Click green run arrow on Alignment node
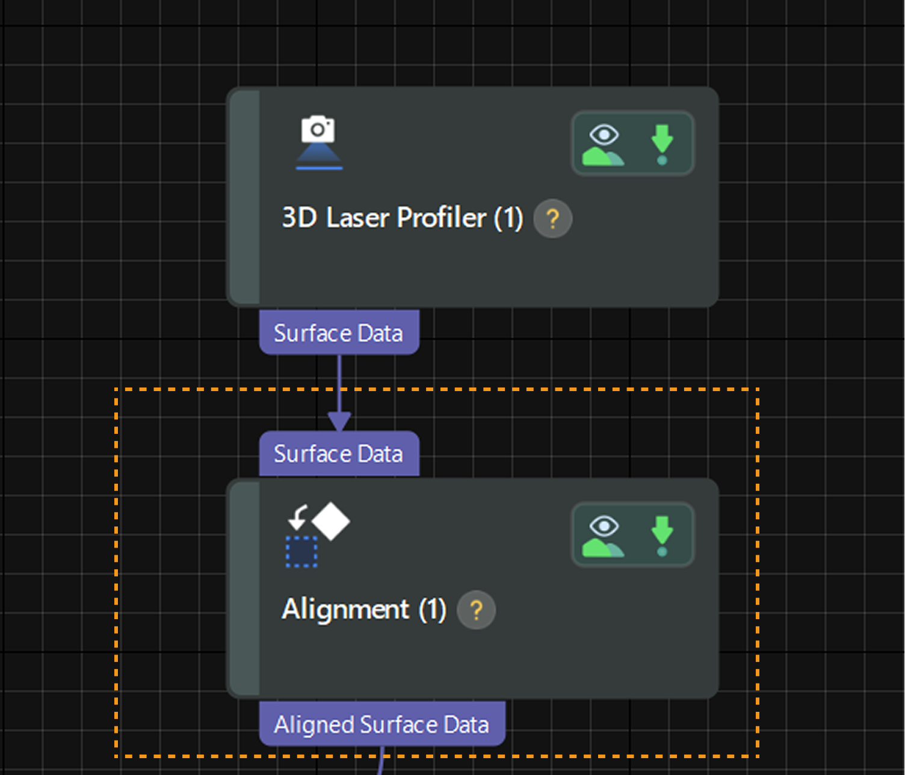Viewport: 905px width, 775px height. 662,536
